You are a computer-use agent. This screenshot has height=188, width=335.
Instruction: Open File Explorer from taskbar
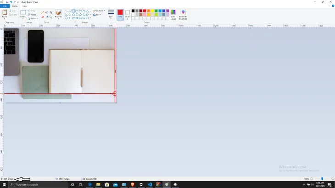(98, 185)
